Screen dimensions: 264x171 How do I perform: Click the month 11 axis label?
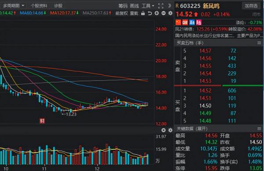[x=44, y=169]
